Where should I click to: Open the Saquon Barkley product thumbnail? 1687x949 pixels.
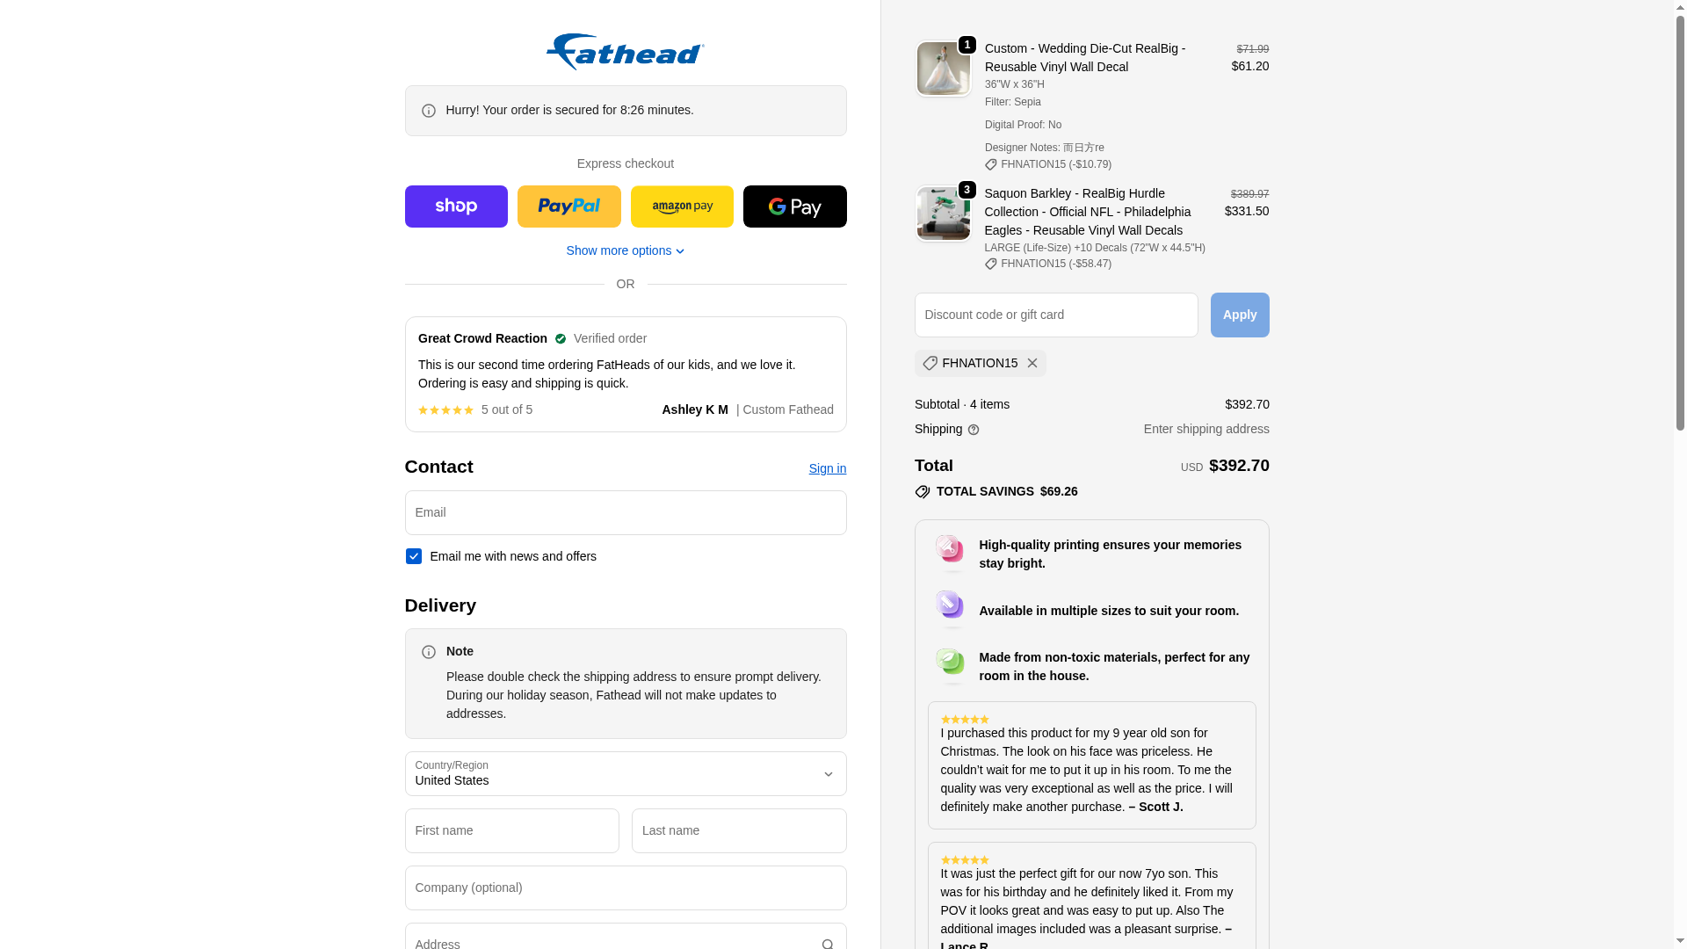point(944,214)
